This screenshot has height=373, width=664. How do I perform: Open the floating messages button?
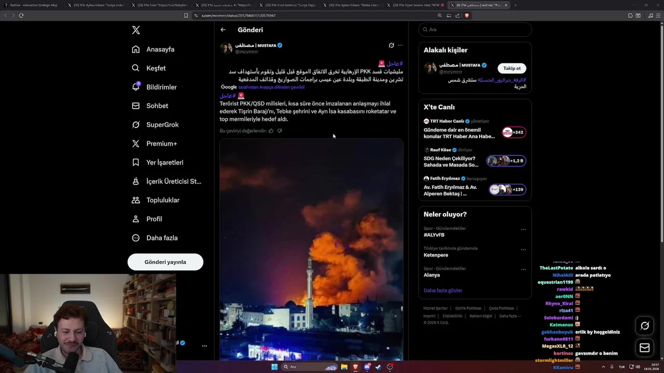coord(645,348)
